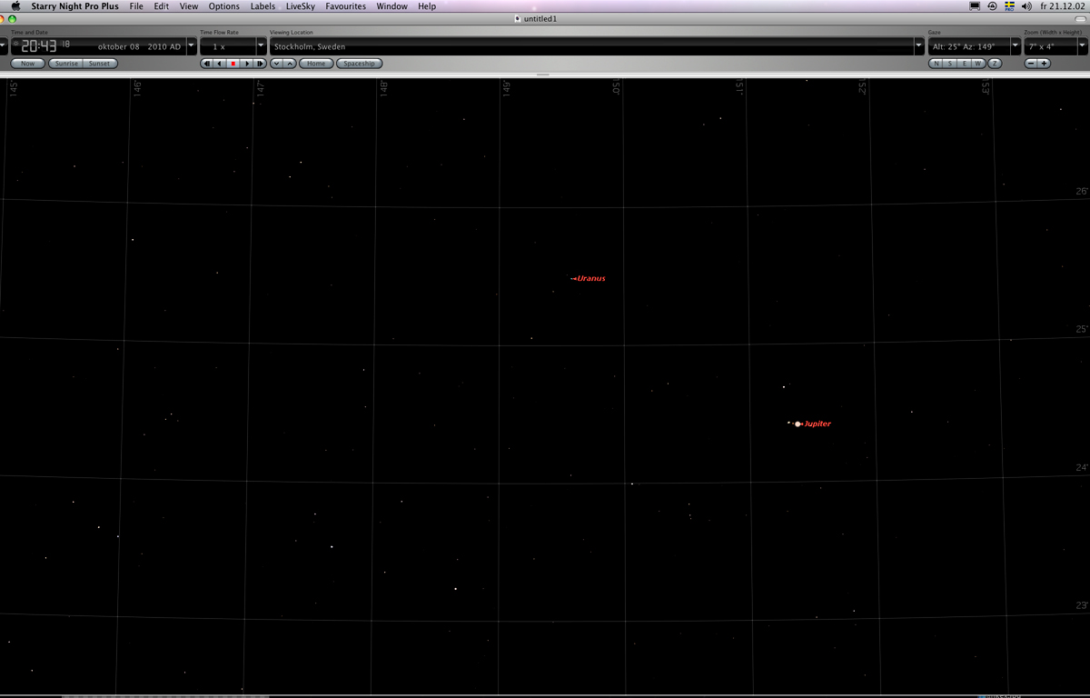Gaze toward South with S button
This screenshot has width=1090, height=698.
point(949,64)
